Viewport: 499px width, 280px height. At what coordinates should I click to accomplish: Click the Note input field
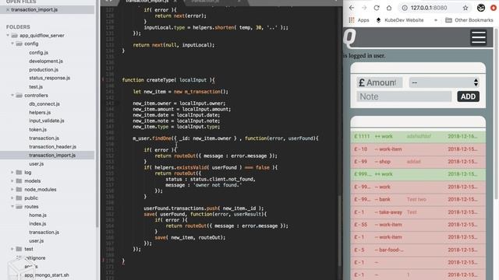404,96
